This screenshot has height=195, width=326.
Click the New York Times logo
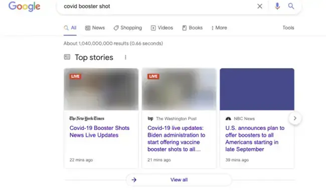pos(87,118)
